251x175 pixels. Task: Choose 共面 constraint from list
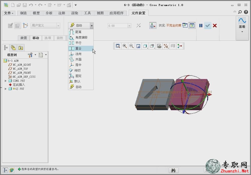tap(81, 59)
